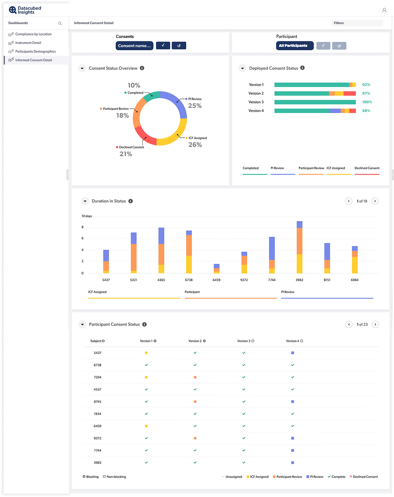Toggle the Version 3 non-blocking marker

(x=253, y=341)
